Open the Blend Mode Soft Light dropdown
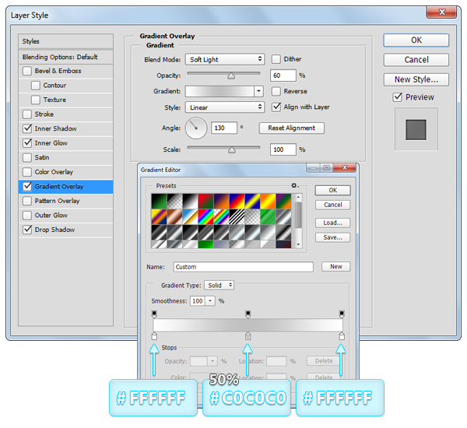Screen dimensions: 467x428 tap(225, 59)
